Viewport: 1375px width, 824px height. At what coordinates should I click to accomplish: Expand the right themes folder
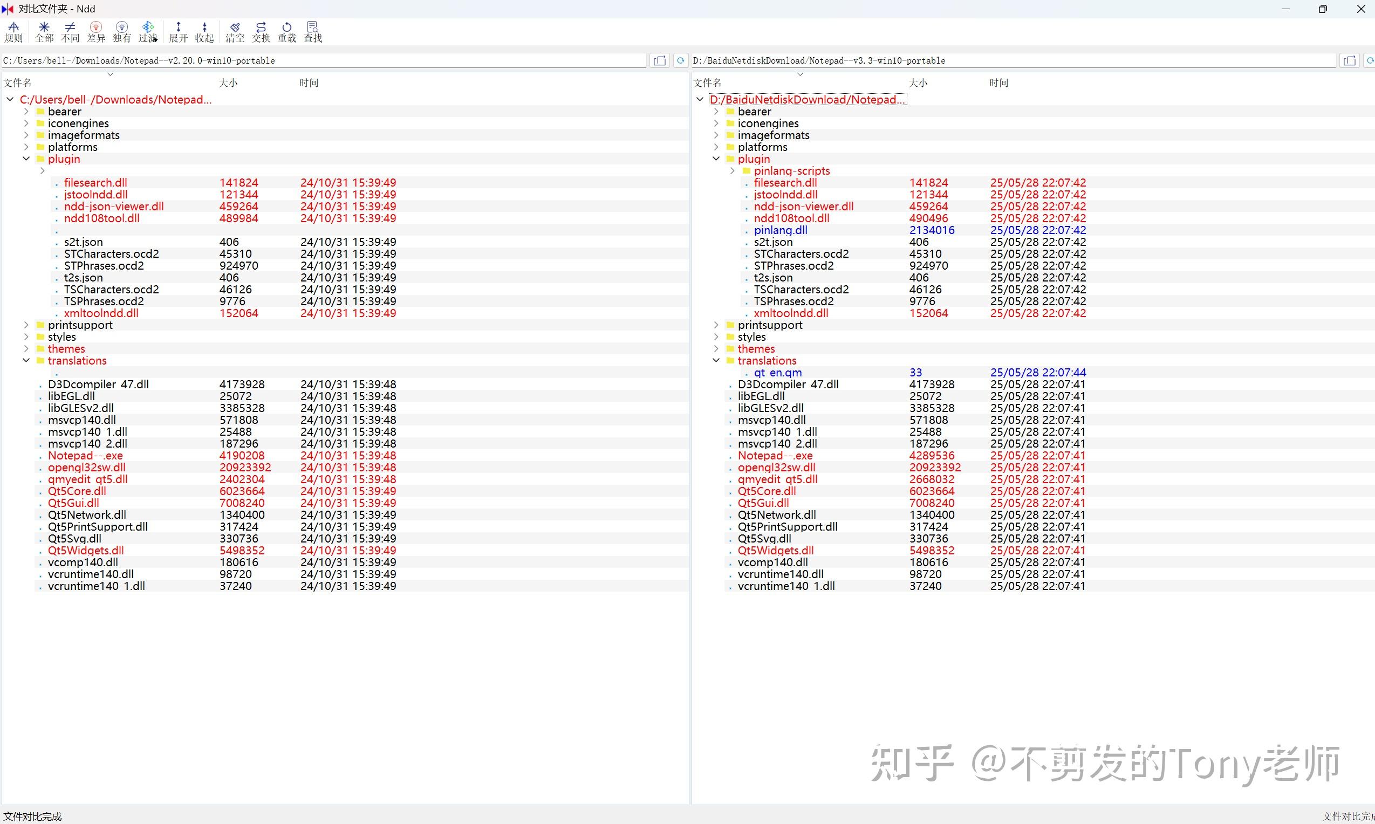tap(716, 349)
